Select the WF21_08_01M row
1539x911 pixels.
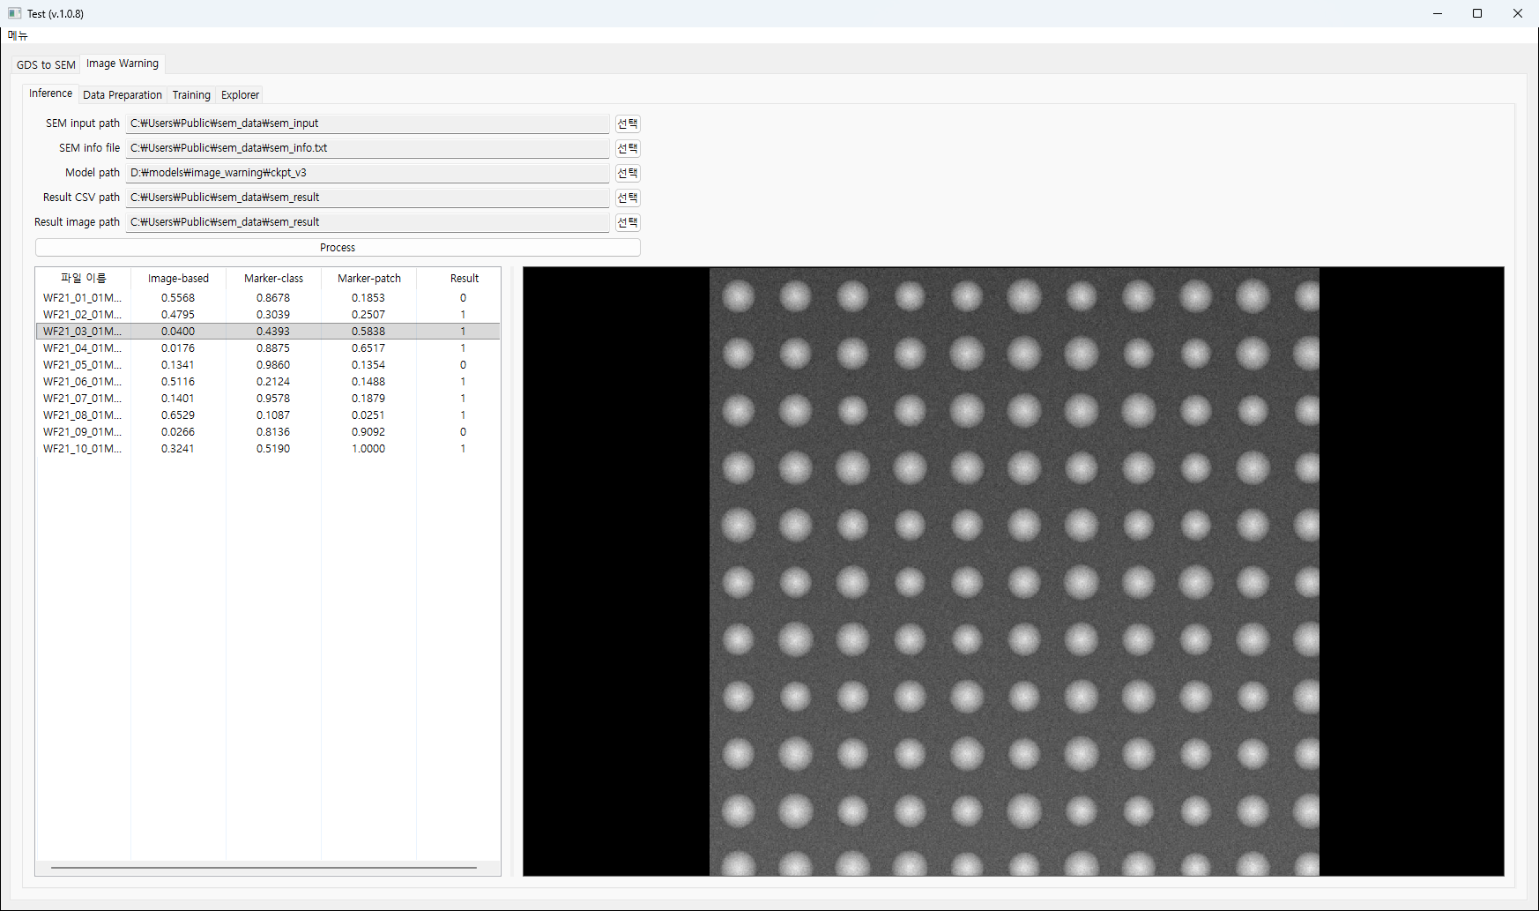268,415
